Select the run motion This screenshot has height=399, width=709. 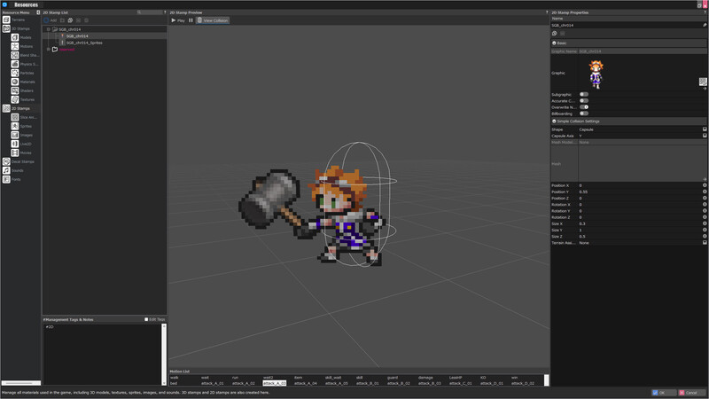(235, 378)
